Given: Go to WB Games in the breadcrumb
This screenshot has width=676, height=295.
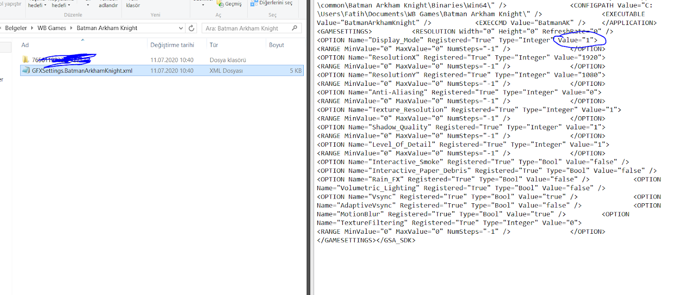Looking at the screenshot, I should pos(52,28).
